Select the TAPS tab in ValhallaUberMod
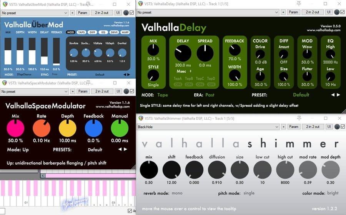 (x=82, y=32)
